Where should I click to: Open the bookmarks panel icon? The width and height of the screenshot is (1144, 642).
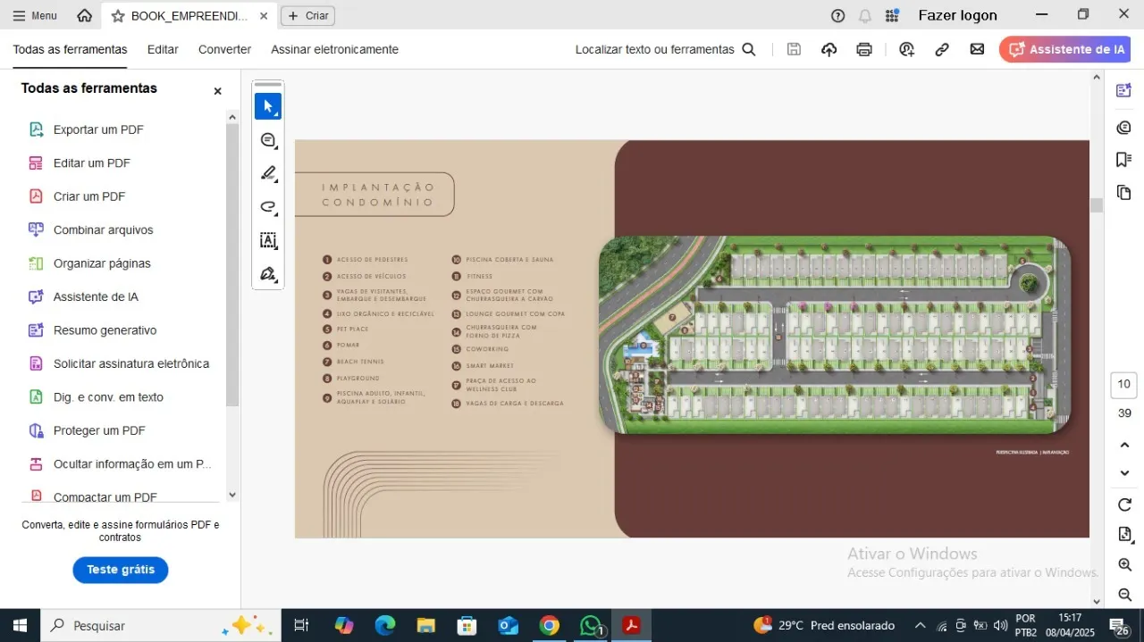pos(1124,160)
